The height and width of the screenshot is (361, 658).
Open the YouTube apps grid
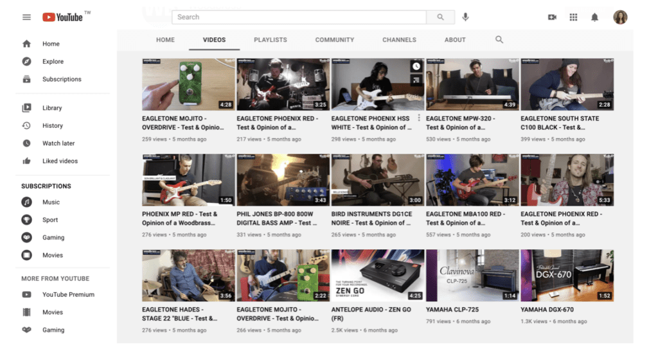point(573,17)
